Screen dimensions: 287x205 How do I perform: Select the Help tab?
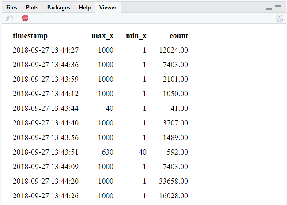[x=85, y=8]
